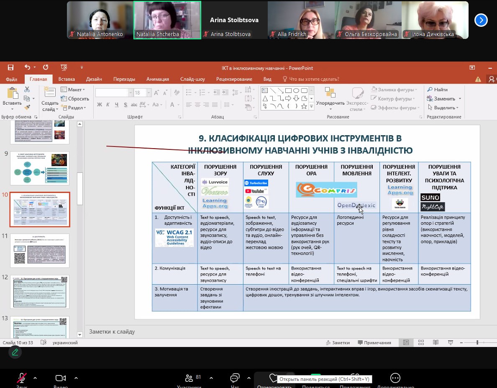Screen dimensions: 497x388
Task: Toggle italic К formatting
Action: click(x=108, y=105)
